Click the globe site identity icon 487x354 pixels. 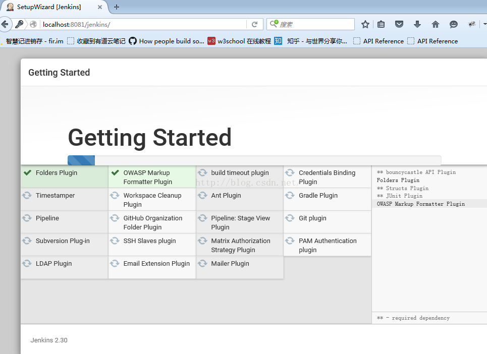(x=33, y=24)
